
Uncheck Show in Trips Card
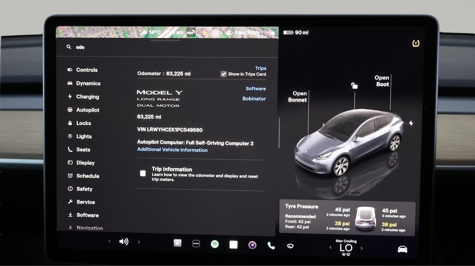tap(224, 74)
